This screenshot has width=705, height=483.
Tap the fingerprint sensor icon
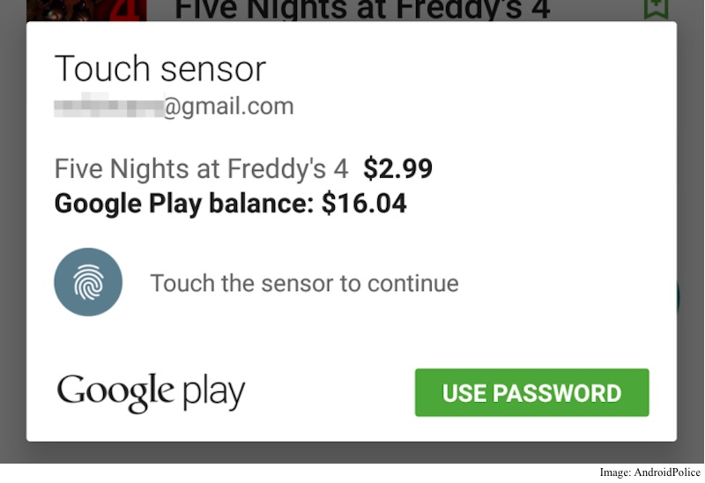88,283
